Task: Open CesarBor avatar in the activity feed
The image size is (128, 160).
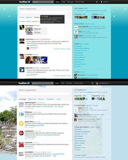Action: coord(22,56)
